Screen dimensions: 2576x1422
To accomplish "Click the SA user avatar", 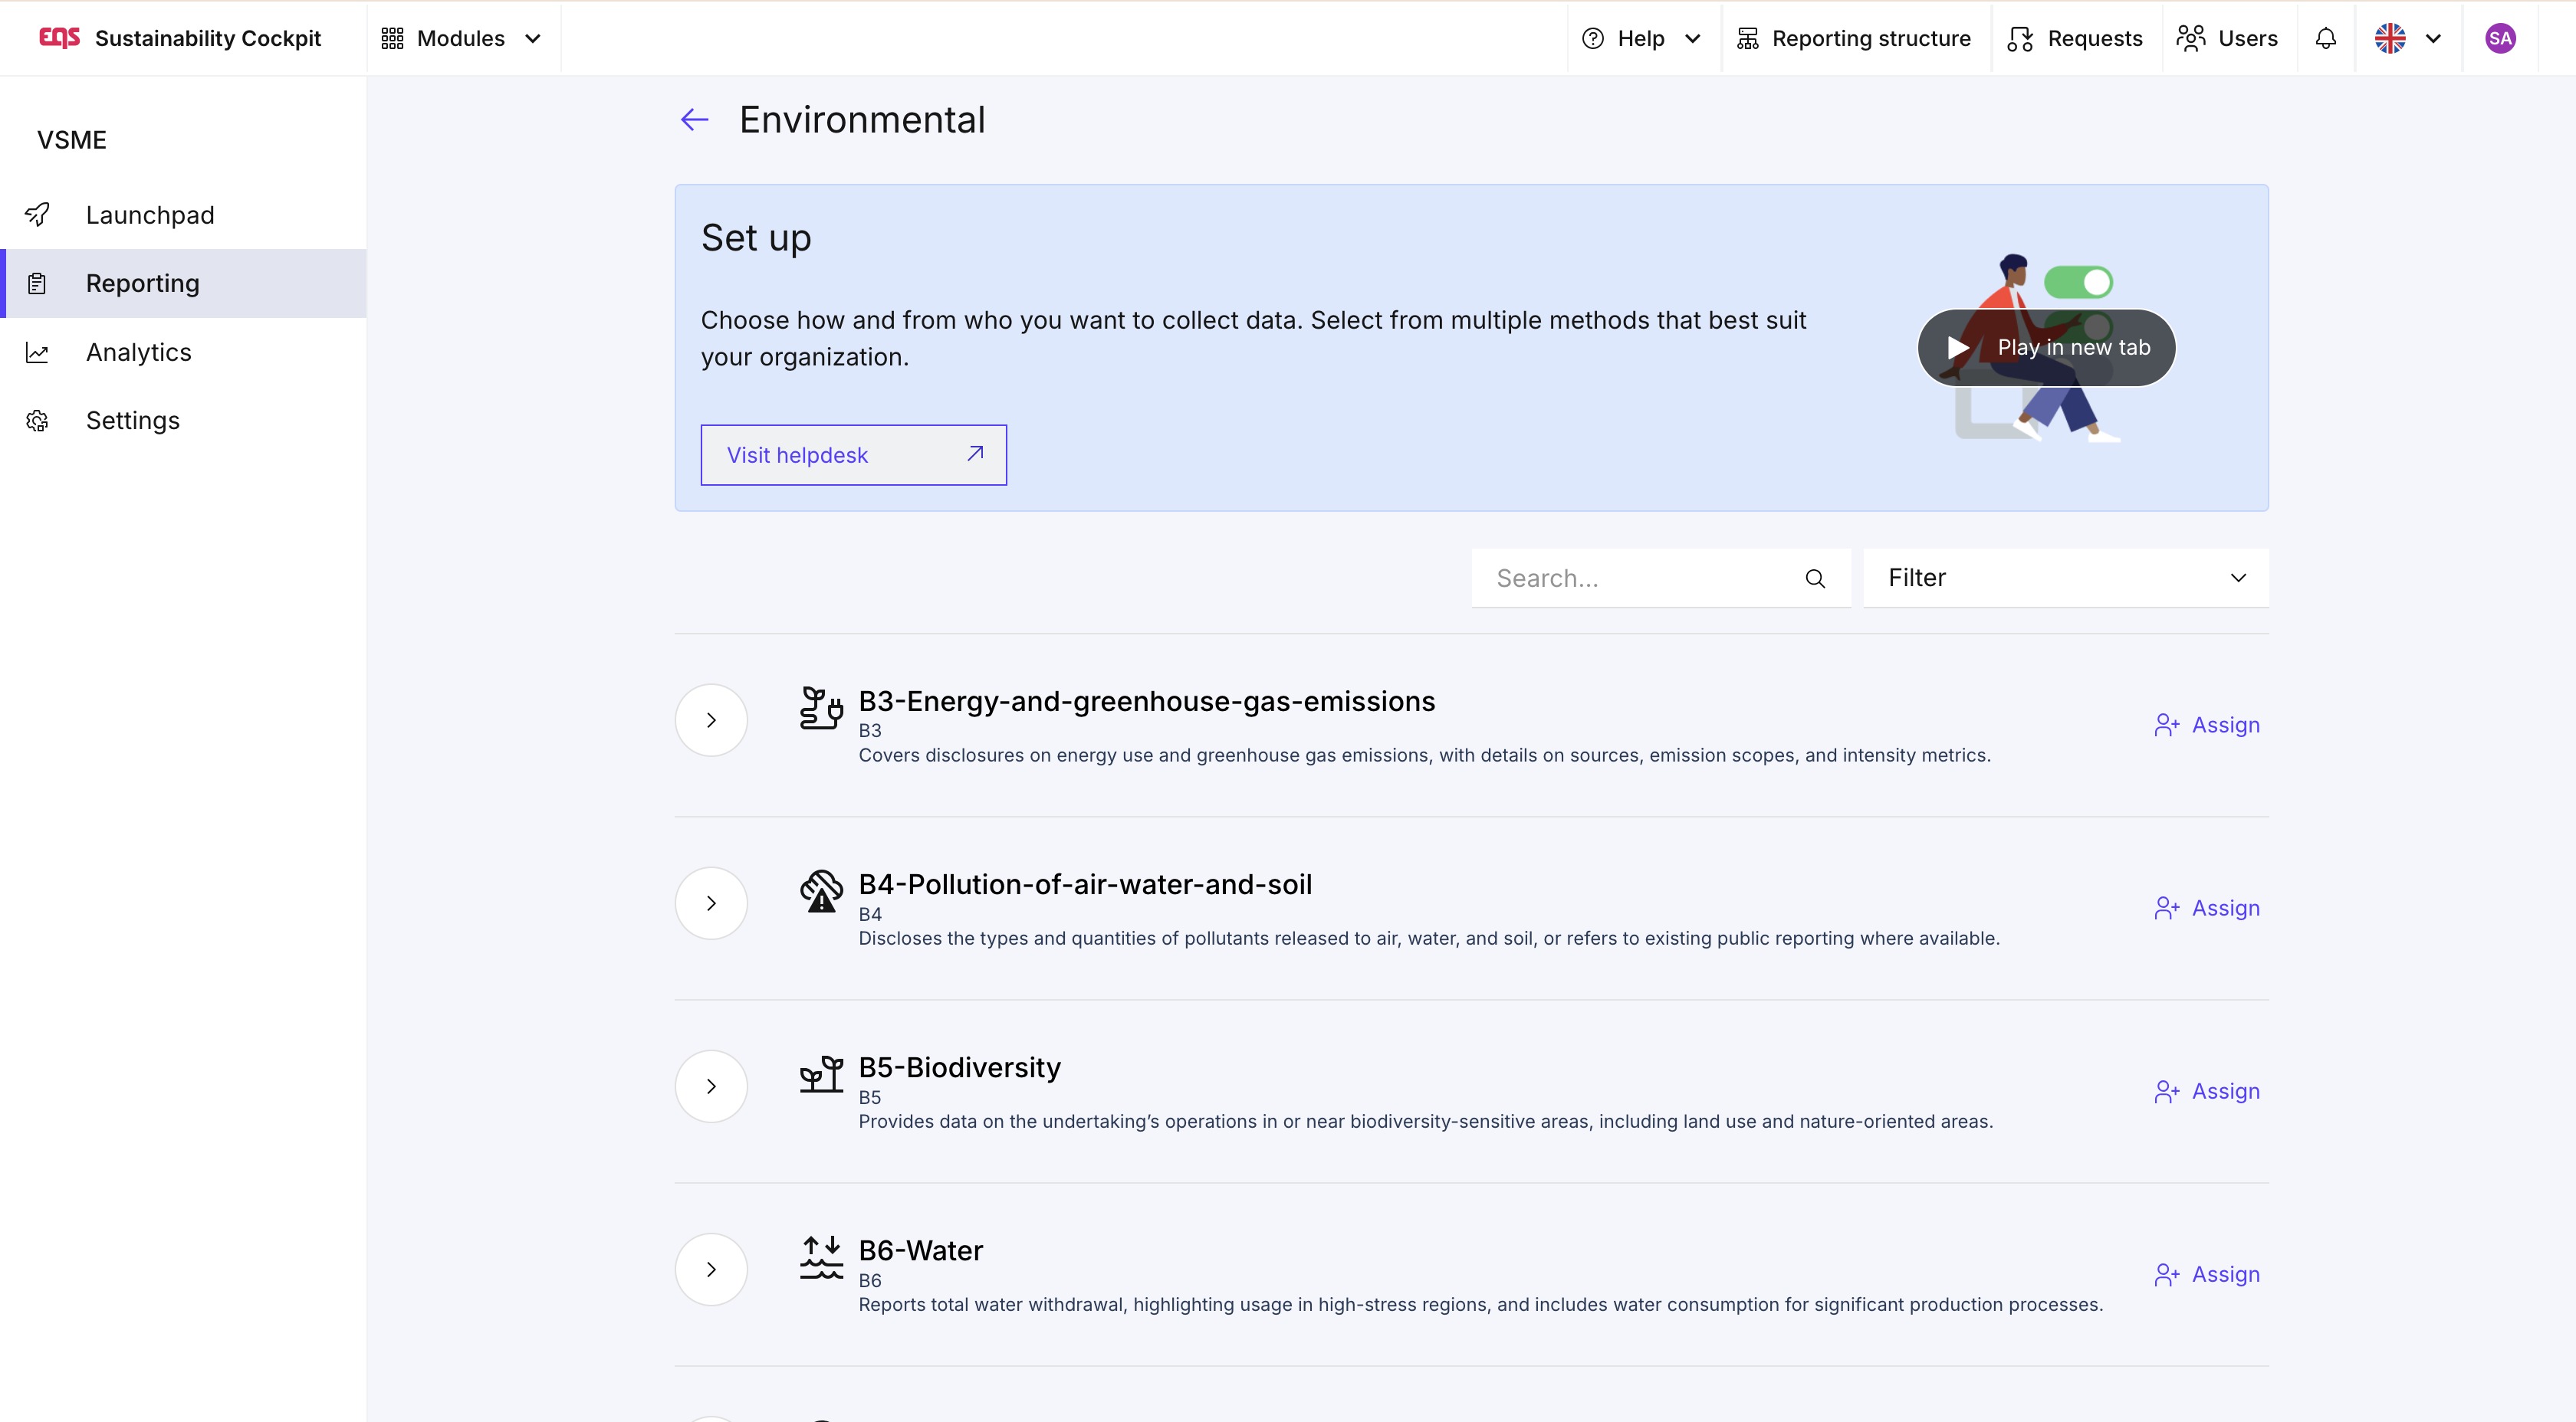I will pyautogui.click(x=2500, y=38).
